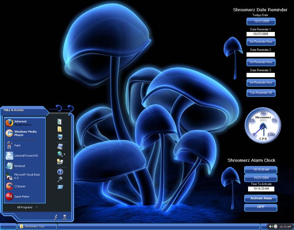Select Uninstall PowerDVD entry
Screen dimensions: 294x230
point(24,156)
